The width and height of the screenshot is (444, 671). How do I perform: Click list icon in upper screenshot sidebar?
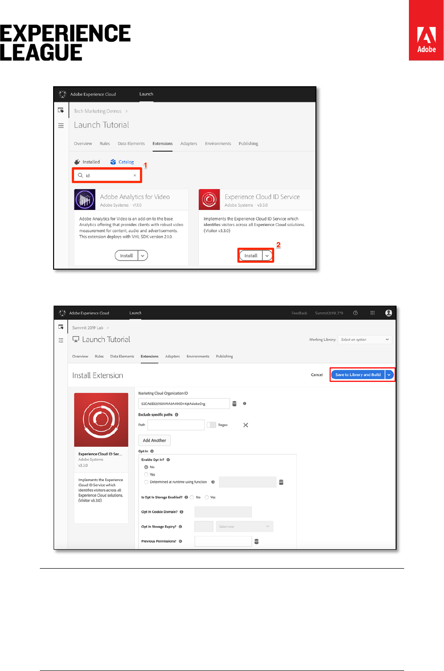[61, 126]
